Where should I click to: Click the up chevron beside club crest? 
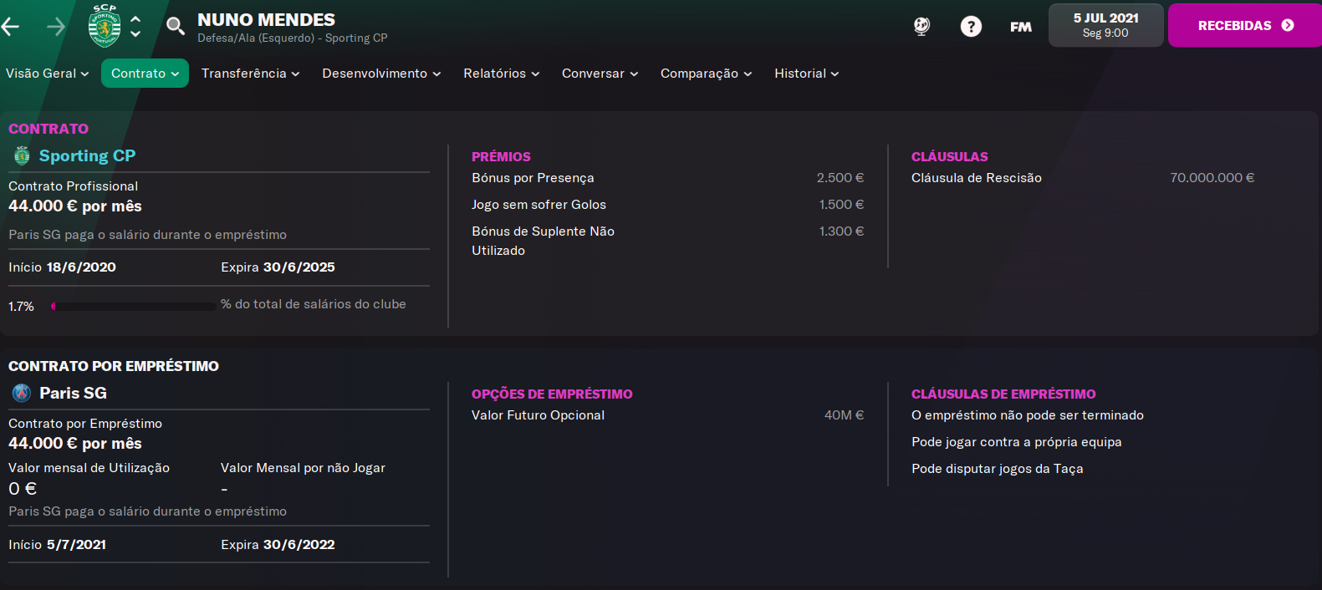click(x=135, y=18)
